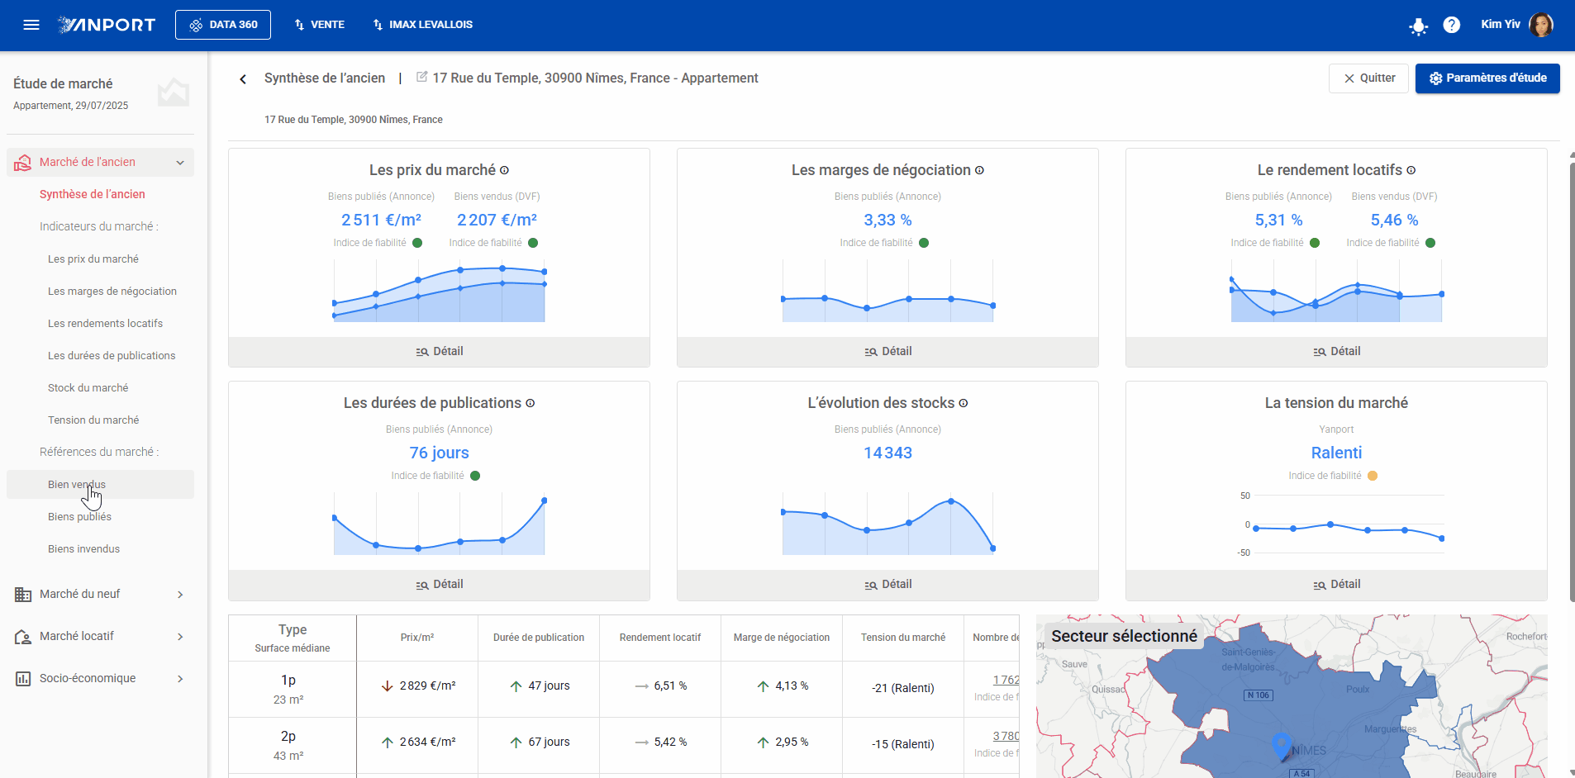Open the hamburger menu icon
Viewport: 1575px width, 778px height.
[31, 25]
